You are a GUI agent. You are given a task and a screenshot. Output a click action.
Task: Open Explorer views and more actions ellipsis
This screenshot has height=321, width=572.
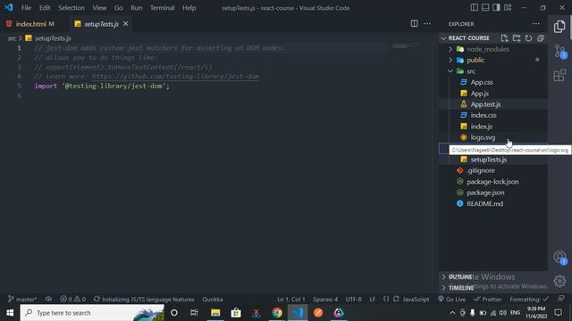[536, 24]
